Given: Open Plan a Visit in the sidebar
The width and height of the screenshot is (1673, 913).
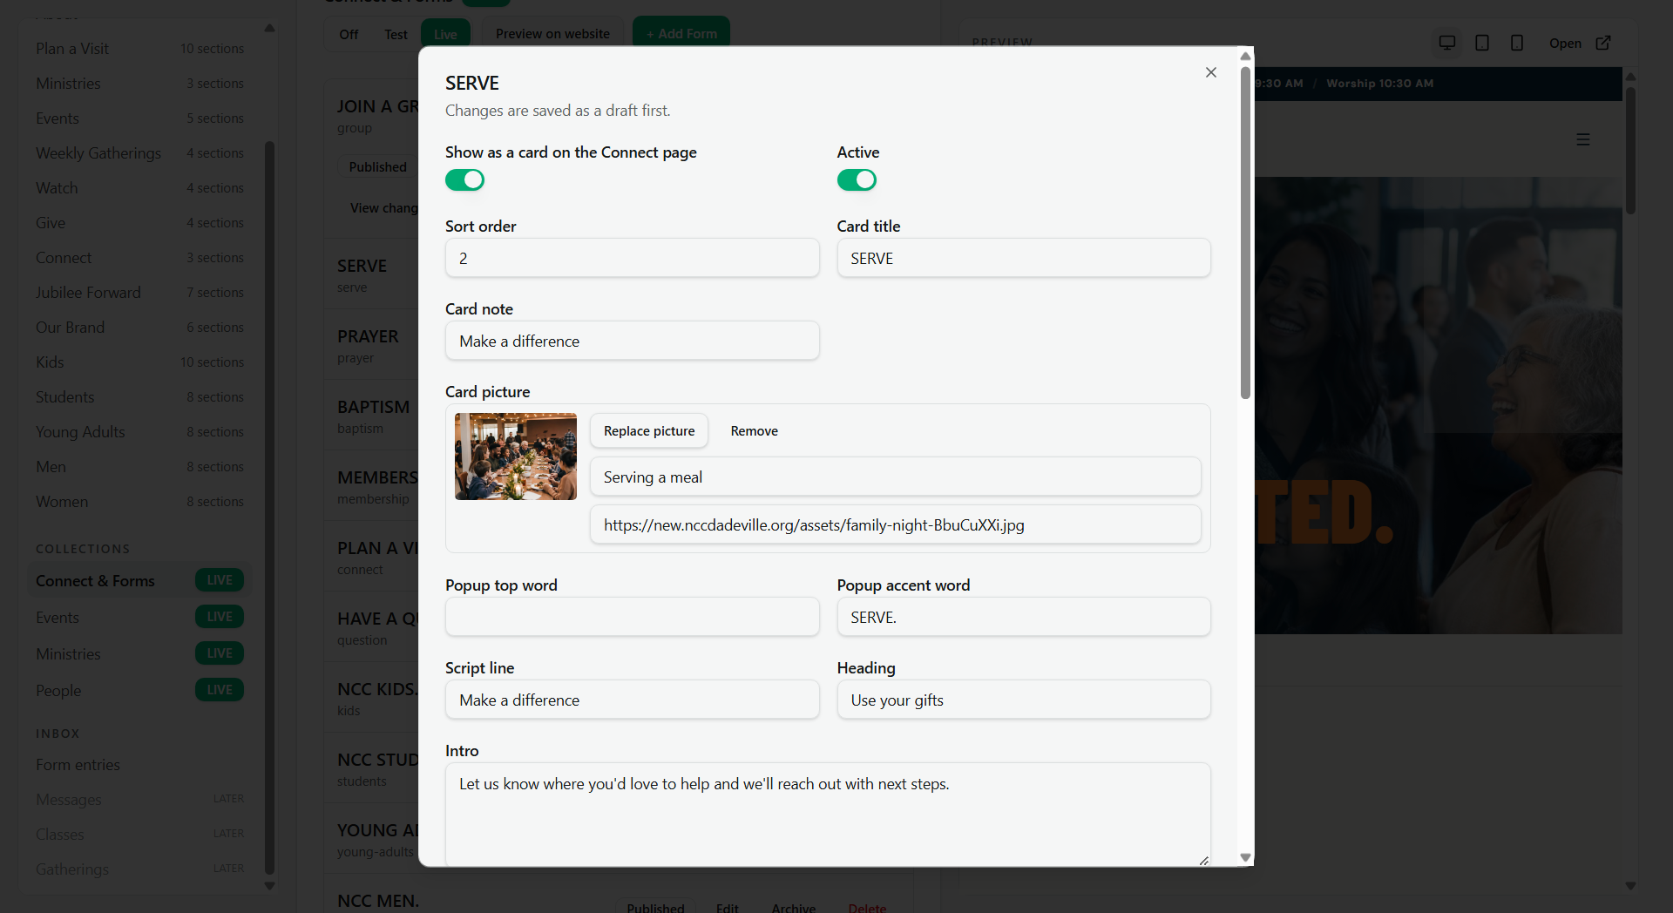Looking at the screenshot, I should (139, 49).
